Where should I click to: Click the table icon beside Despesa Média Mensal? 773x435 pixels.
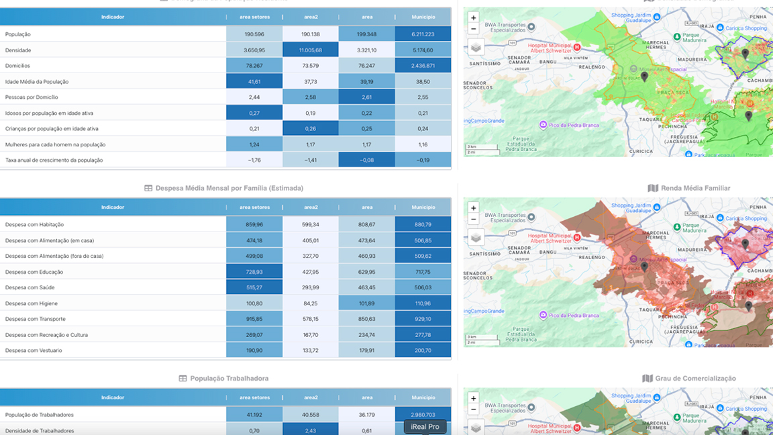pos(148,189)
